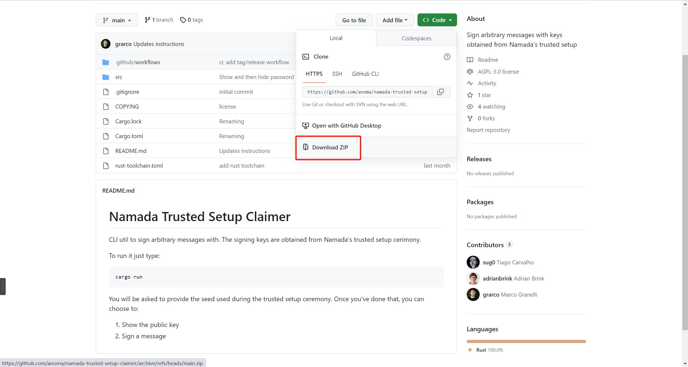Click the law scale icon beside AGPL-3.0 license

click(470, 72)
